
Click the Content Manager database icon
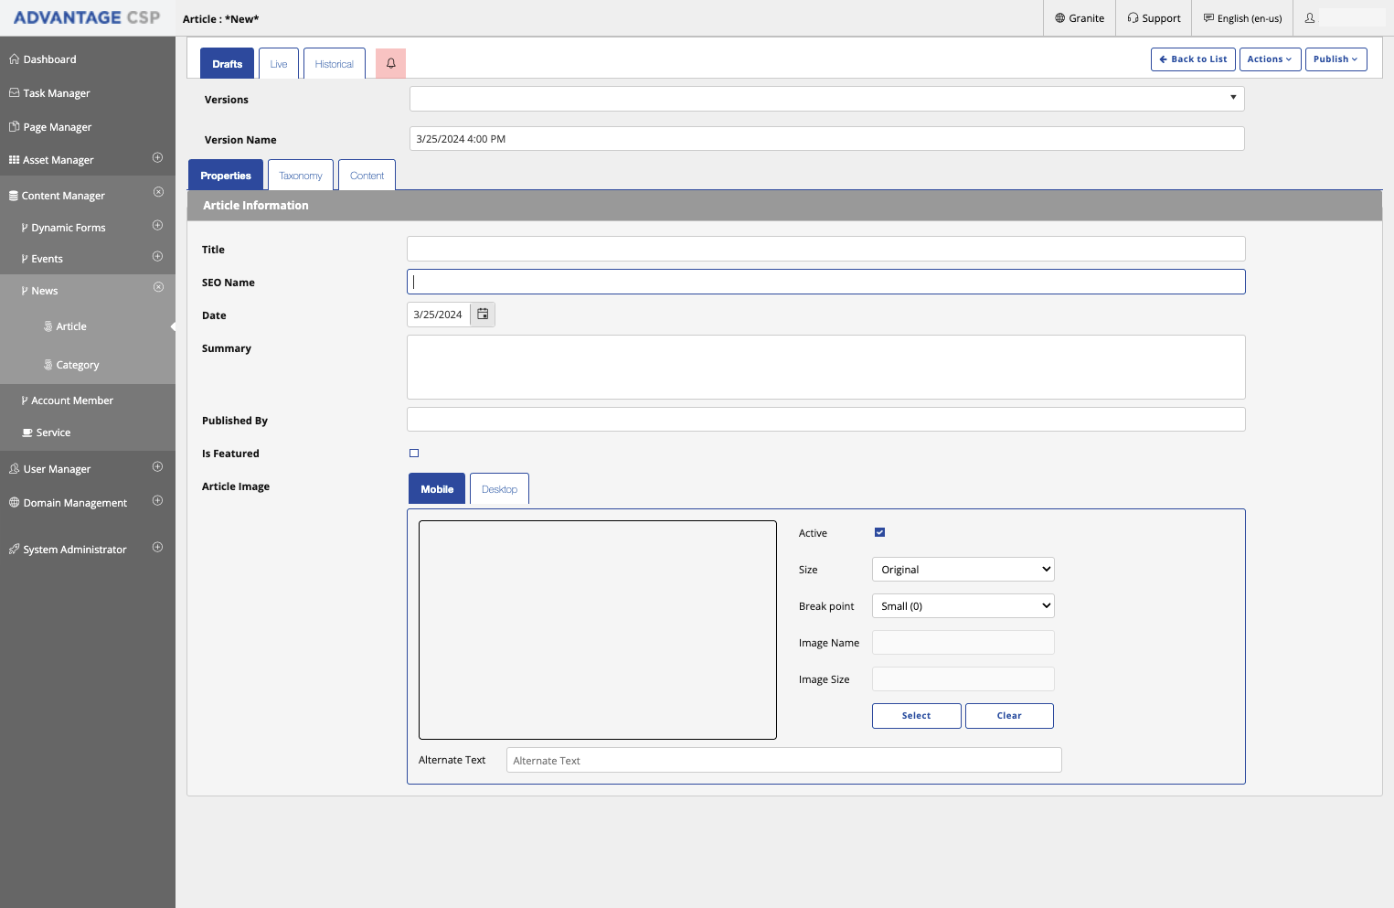pos(14,196)
